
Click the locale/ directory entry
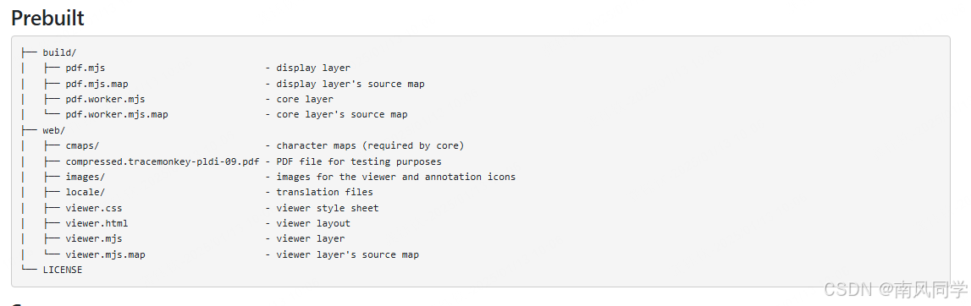pyautogui.click(x=86, y=192)
